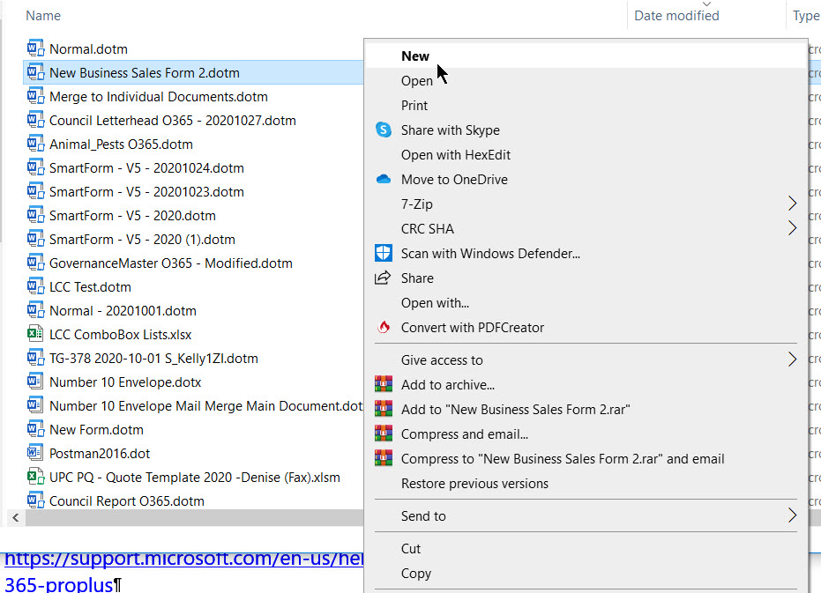Image resolution: width=821 pixels, height=593 pixels.
Task: Click Word icon of Merge to Individual Documents.dotm
Action: [35, 96]
